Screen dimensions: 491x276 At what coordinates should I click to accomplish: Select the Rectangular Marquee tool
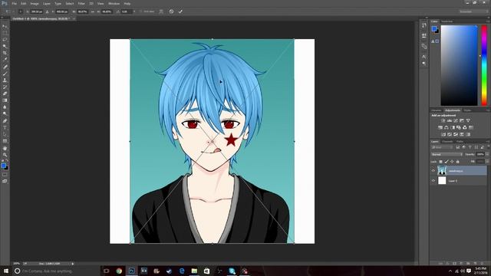pyautogui.click(x=5, y=33)
